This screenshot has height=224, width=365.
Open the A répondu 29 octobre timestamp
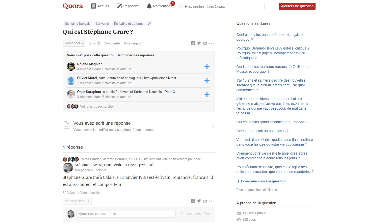(90, 170)
